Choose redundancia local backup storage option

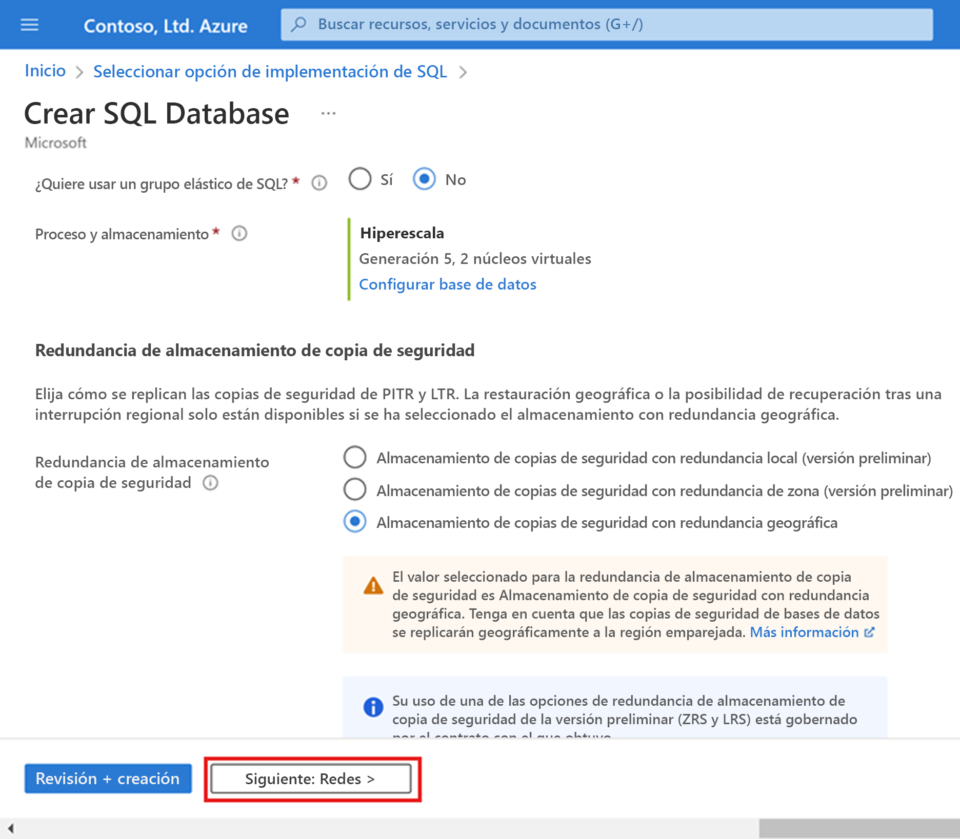coord(355,458)
